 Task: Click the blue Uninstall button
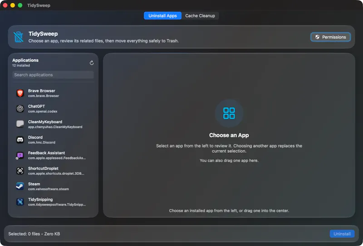[342, 234]
